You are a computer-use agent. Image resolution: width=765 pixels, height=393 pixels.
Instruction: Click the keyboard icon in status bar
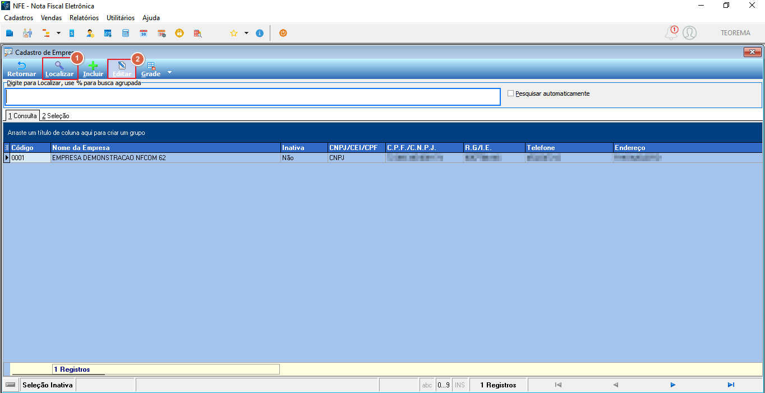coord(11,385)
